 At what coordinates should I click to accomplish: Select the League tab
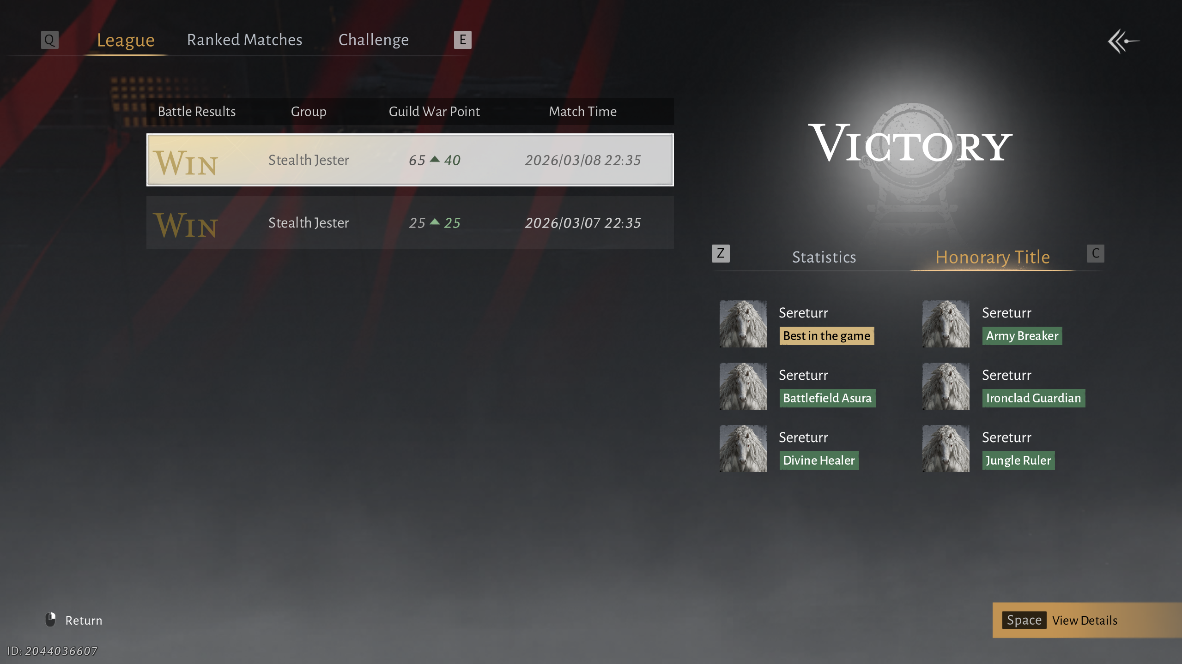click(x=126, y=40)
